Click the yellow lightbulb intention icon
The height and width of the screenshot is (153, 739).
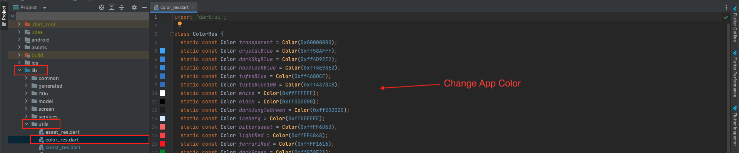coord(179,24)
